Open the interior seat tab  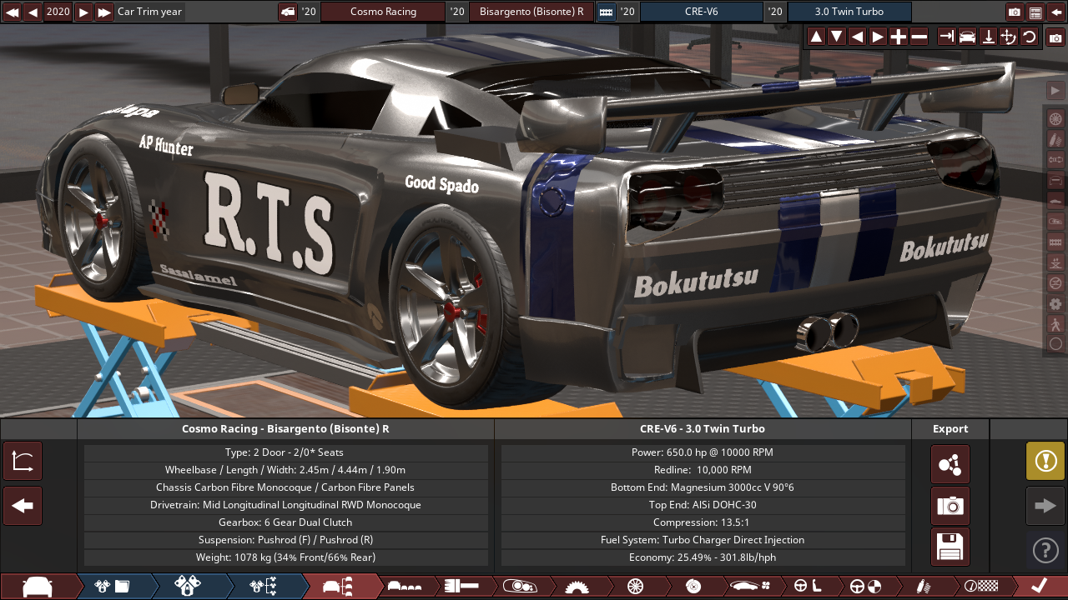point(808,586)
